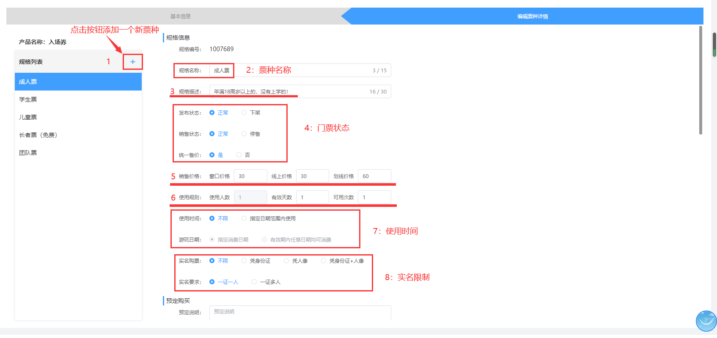Switch to 编辑票种详情 step tab
This screenshot has width=717, height=338.
click(532, 16)
